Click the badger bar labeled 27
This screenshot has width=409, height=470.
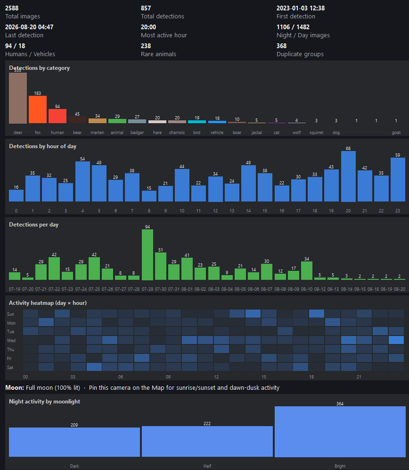coord(137,122)
